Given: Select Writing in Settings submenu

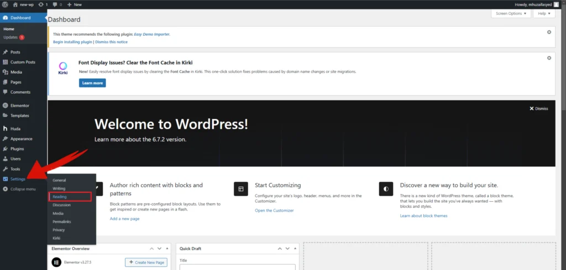Looking at the screenshot, I should 59,188.
